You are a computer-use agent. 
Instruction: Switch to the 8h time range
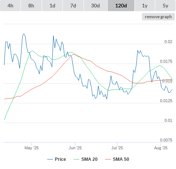(x=31, y=6)
